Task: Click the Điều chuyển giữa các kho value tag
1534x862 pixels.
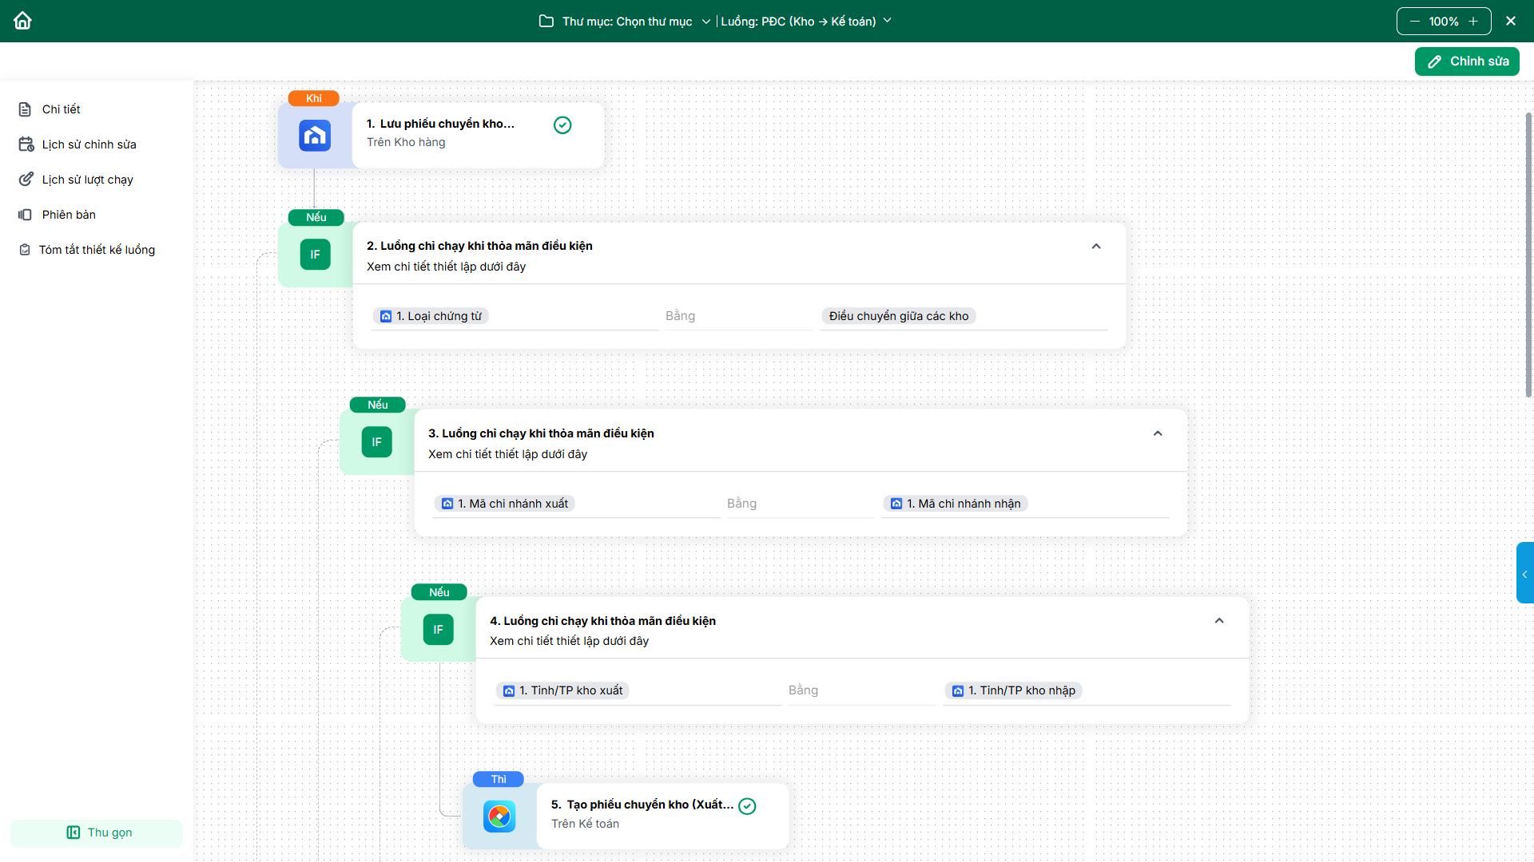Action: pyautogui.click(x=898, y=316)
